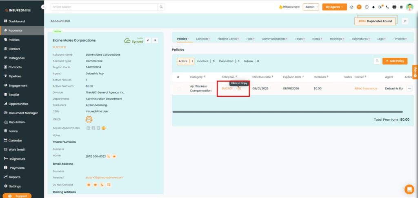418x198 pixels.
Task: Click the policies search magnifier icon
Action: 377,61
